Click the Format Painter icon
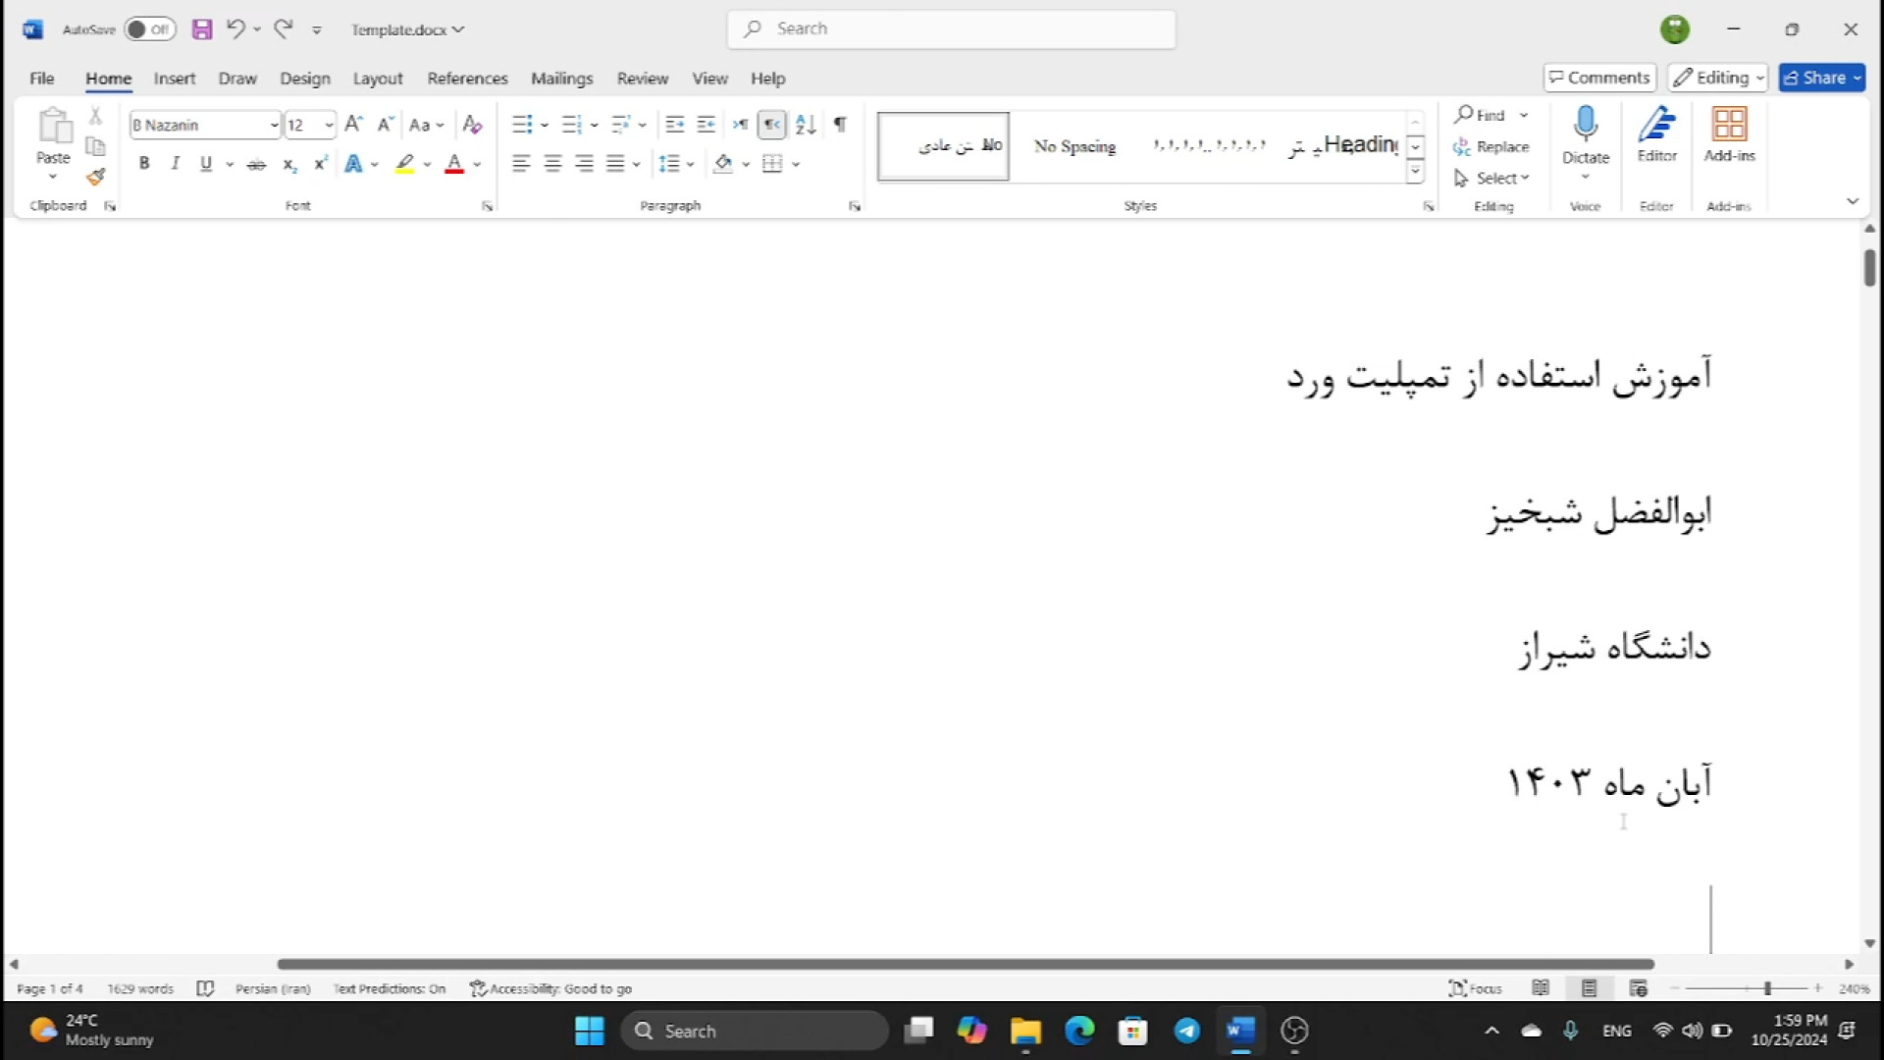This screenshot has width=1884, height=1060. pyautogui.click(x=95, y=178)
